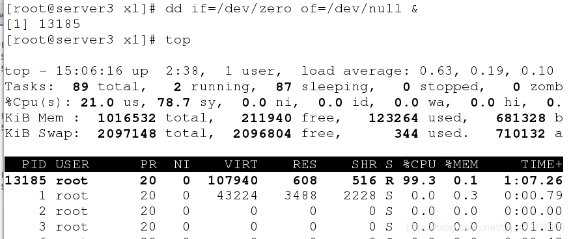This screenshot has width=571, height=239.
Task: Click the '0 stopped' tasks value
Action: [444, 87]
